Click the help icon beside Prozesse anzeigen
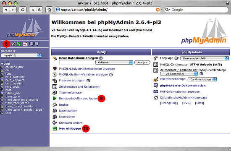The image size is (231, 151). coord(88,81)
